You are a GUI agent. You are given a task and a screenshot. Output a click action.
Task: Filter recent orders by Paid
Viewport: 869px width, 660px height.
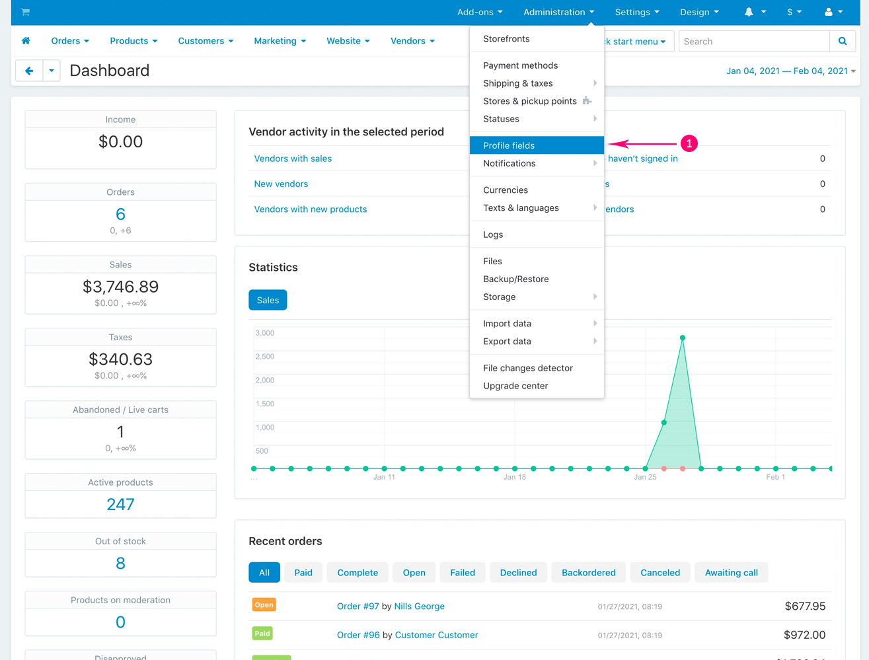tap(303, 573)
